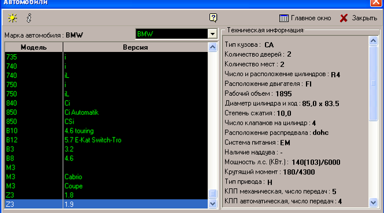Click the Система питания EM line
Viewport: 384px width, 213px height.
pos(257,143)
